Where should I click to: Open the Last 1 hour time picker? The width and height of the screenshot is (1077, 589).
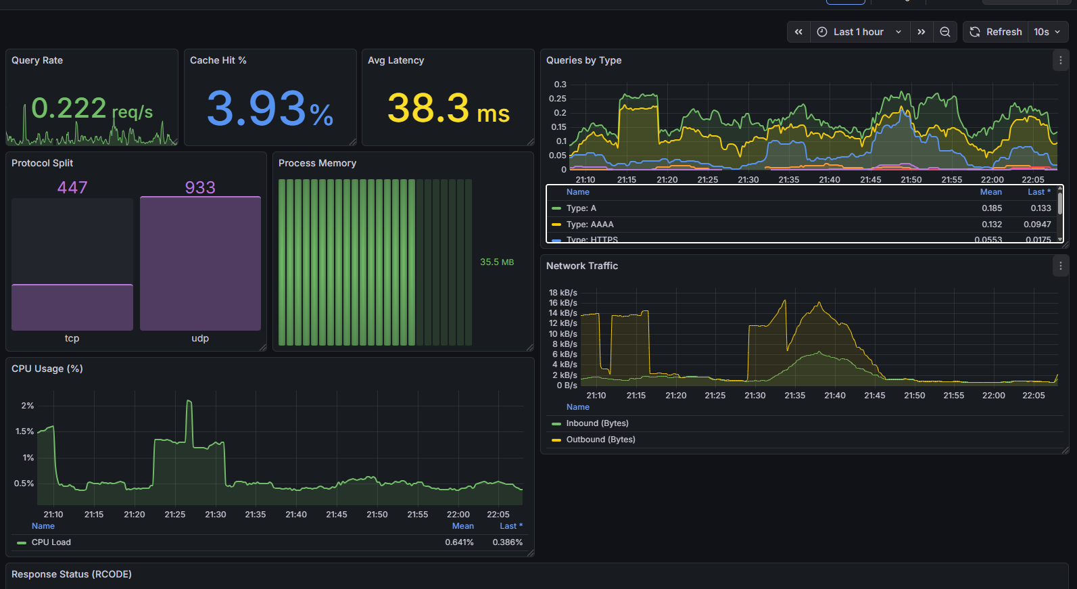859,32
